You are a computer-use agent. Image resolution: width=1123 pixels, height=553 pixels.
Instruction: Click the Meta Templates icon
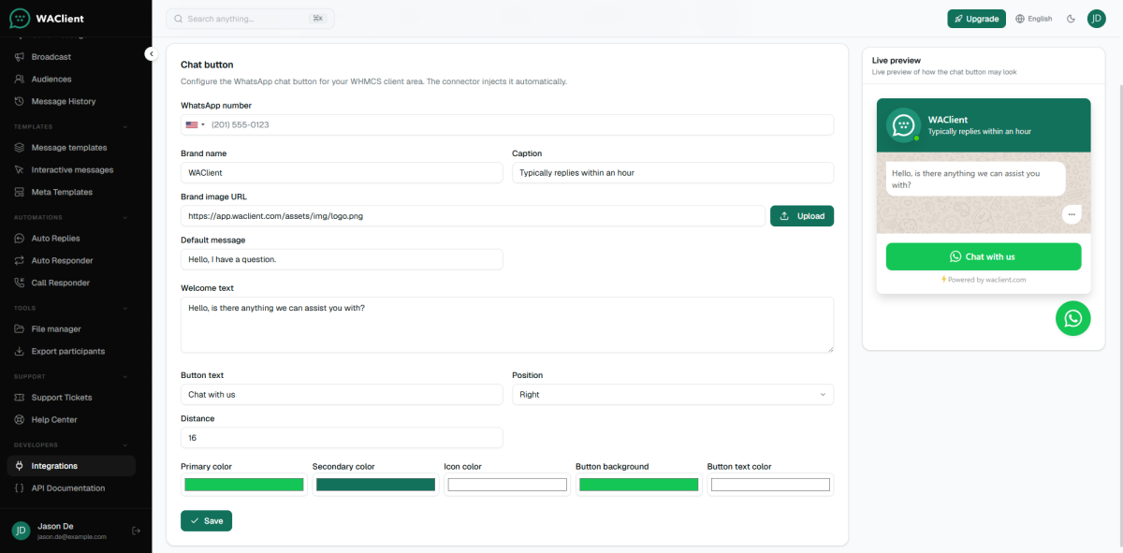tap(20, 192)
